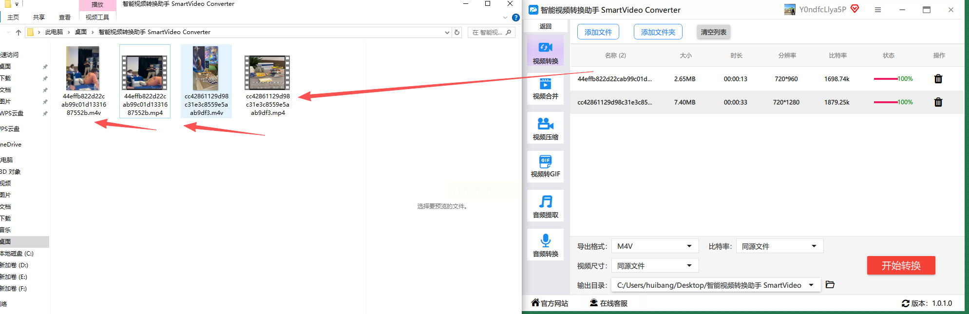Image resolution: width=969 pixels, height=314 pixels.
Task: Open quick access toolbar customize dropdown
Action: tap(17, 4)
